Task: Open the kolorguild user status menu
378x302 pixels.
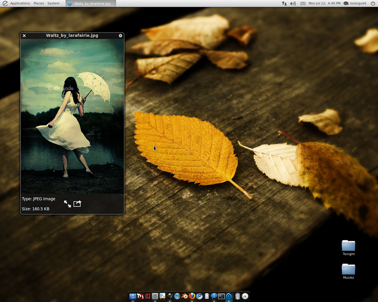Action: pyautogui.click(x=357, y=3)
